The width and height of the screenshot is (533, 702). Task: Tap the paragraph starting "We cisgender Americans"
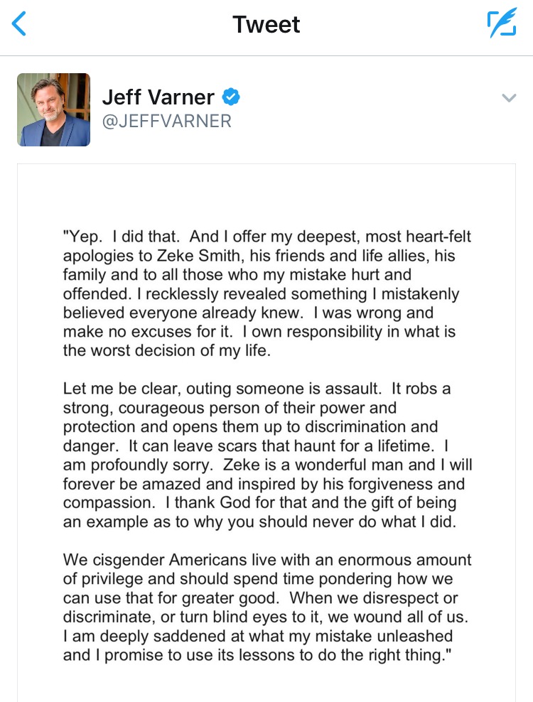(267, 607)
